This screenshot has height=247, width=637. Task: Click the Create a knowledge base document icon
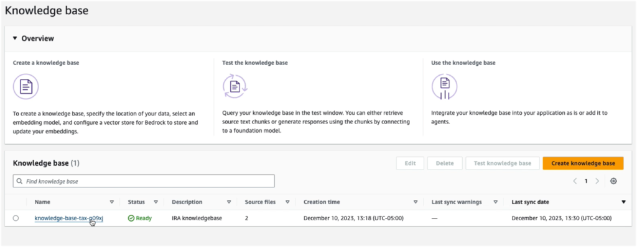click(x=26, y=86)
